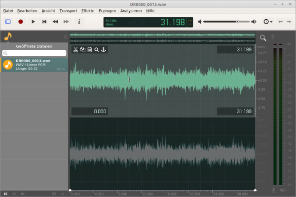Open the Analysieren menu
The height and width of the screenshot is (197, 296).
[131, 11]
